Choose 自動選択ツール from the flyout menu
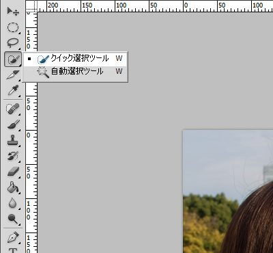273x253 pixels. point(75,72)
